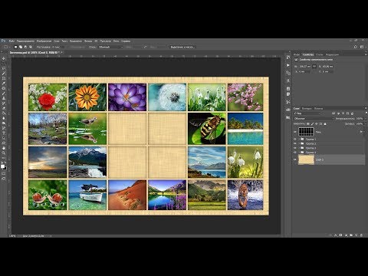The width and height of the screenshot is (368, 276).
Task: Expand the Группа 4 group arrow
Action: (x=299, y=153)
